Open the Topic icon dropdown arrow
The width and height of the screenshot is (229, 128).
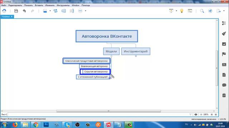(x=50, y=11)
